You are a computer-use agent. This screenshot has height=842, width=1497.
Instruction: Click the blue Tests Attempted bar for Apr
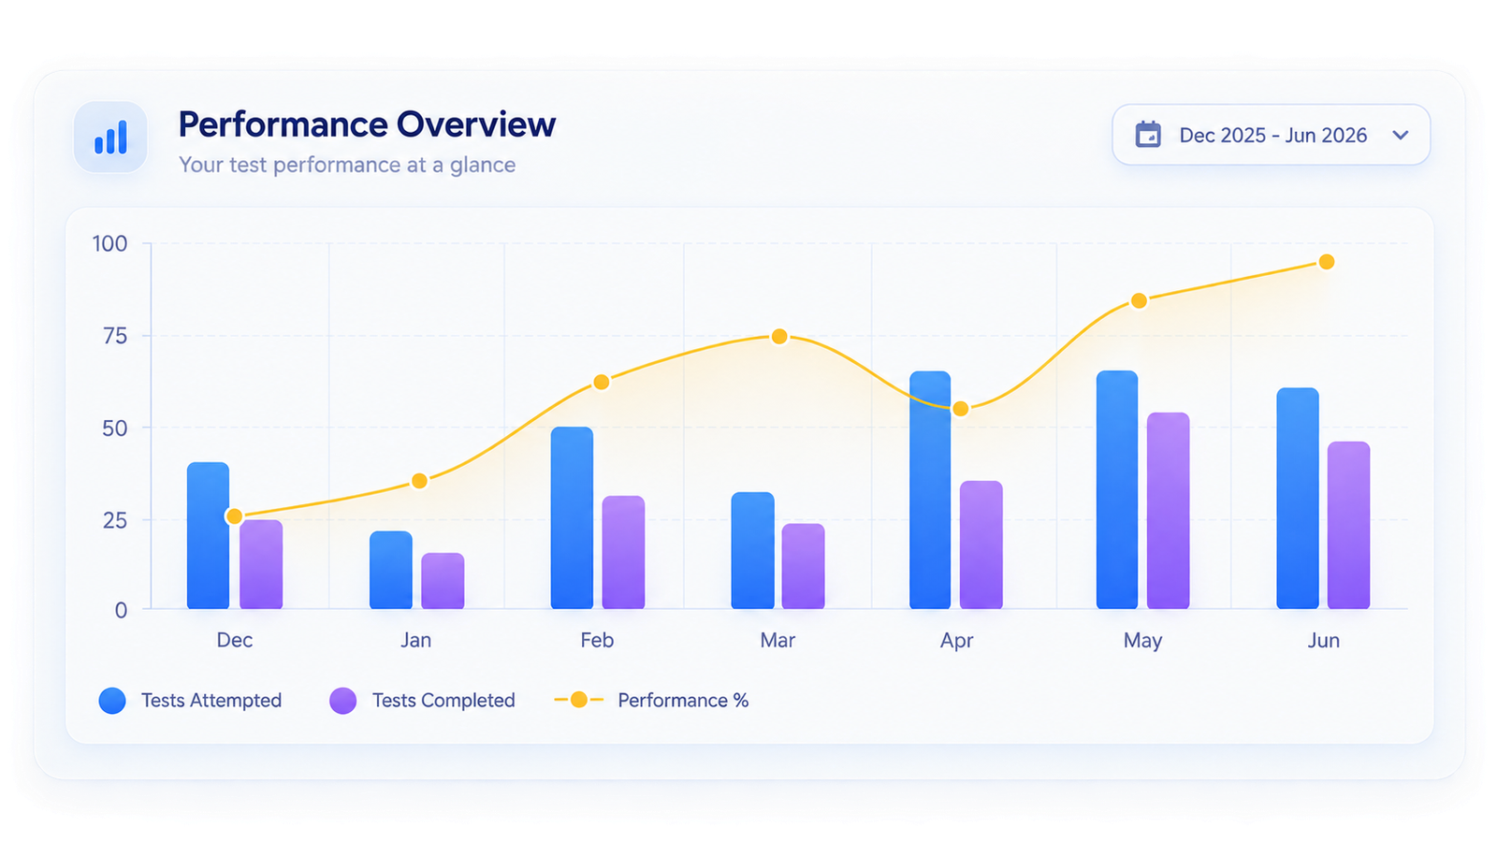point(930,490)
